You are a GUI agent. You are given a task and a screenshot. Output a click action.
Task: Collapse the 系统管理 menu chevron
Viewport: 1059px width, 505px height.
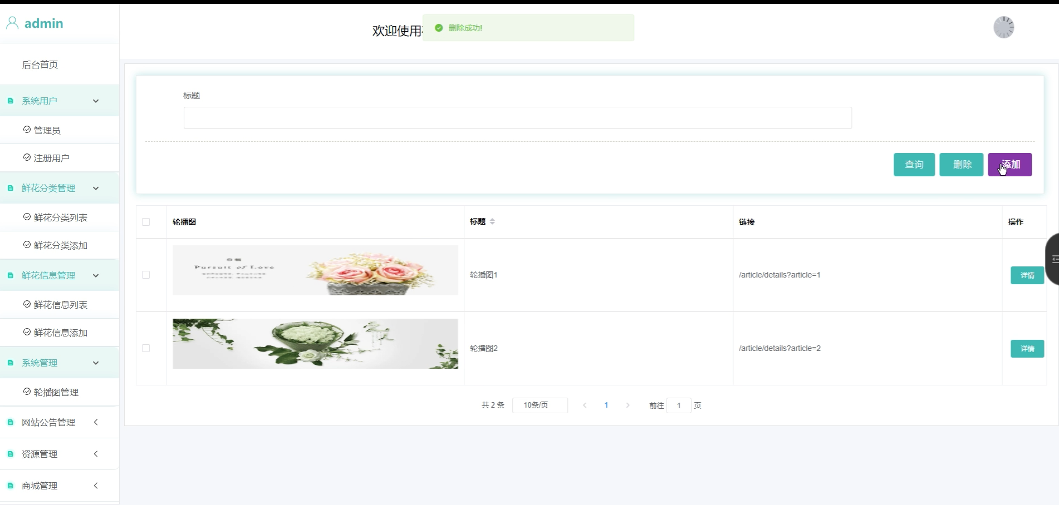[x=96, y=363]
